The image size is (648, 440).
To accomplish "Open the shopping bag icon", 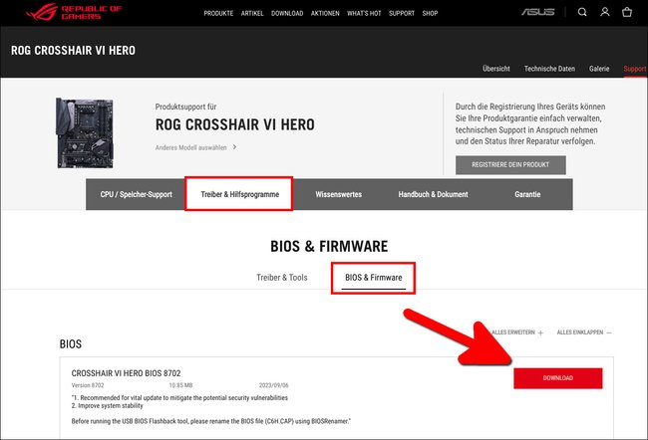I will (627, 12).
